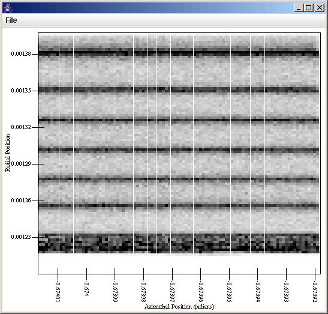Minimize the plot window
This screenshot has width=328, height=314.
click(x=299, y=8)
